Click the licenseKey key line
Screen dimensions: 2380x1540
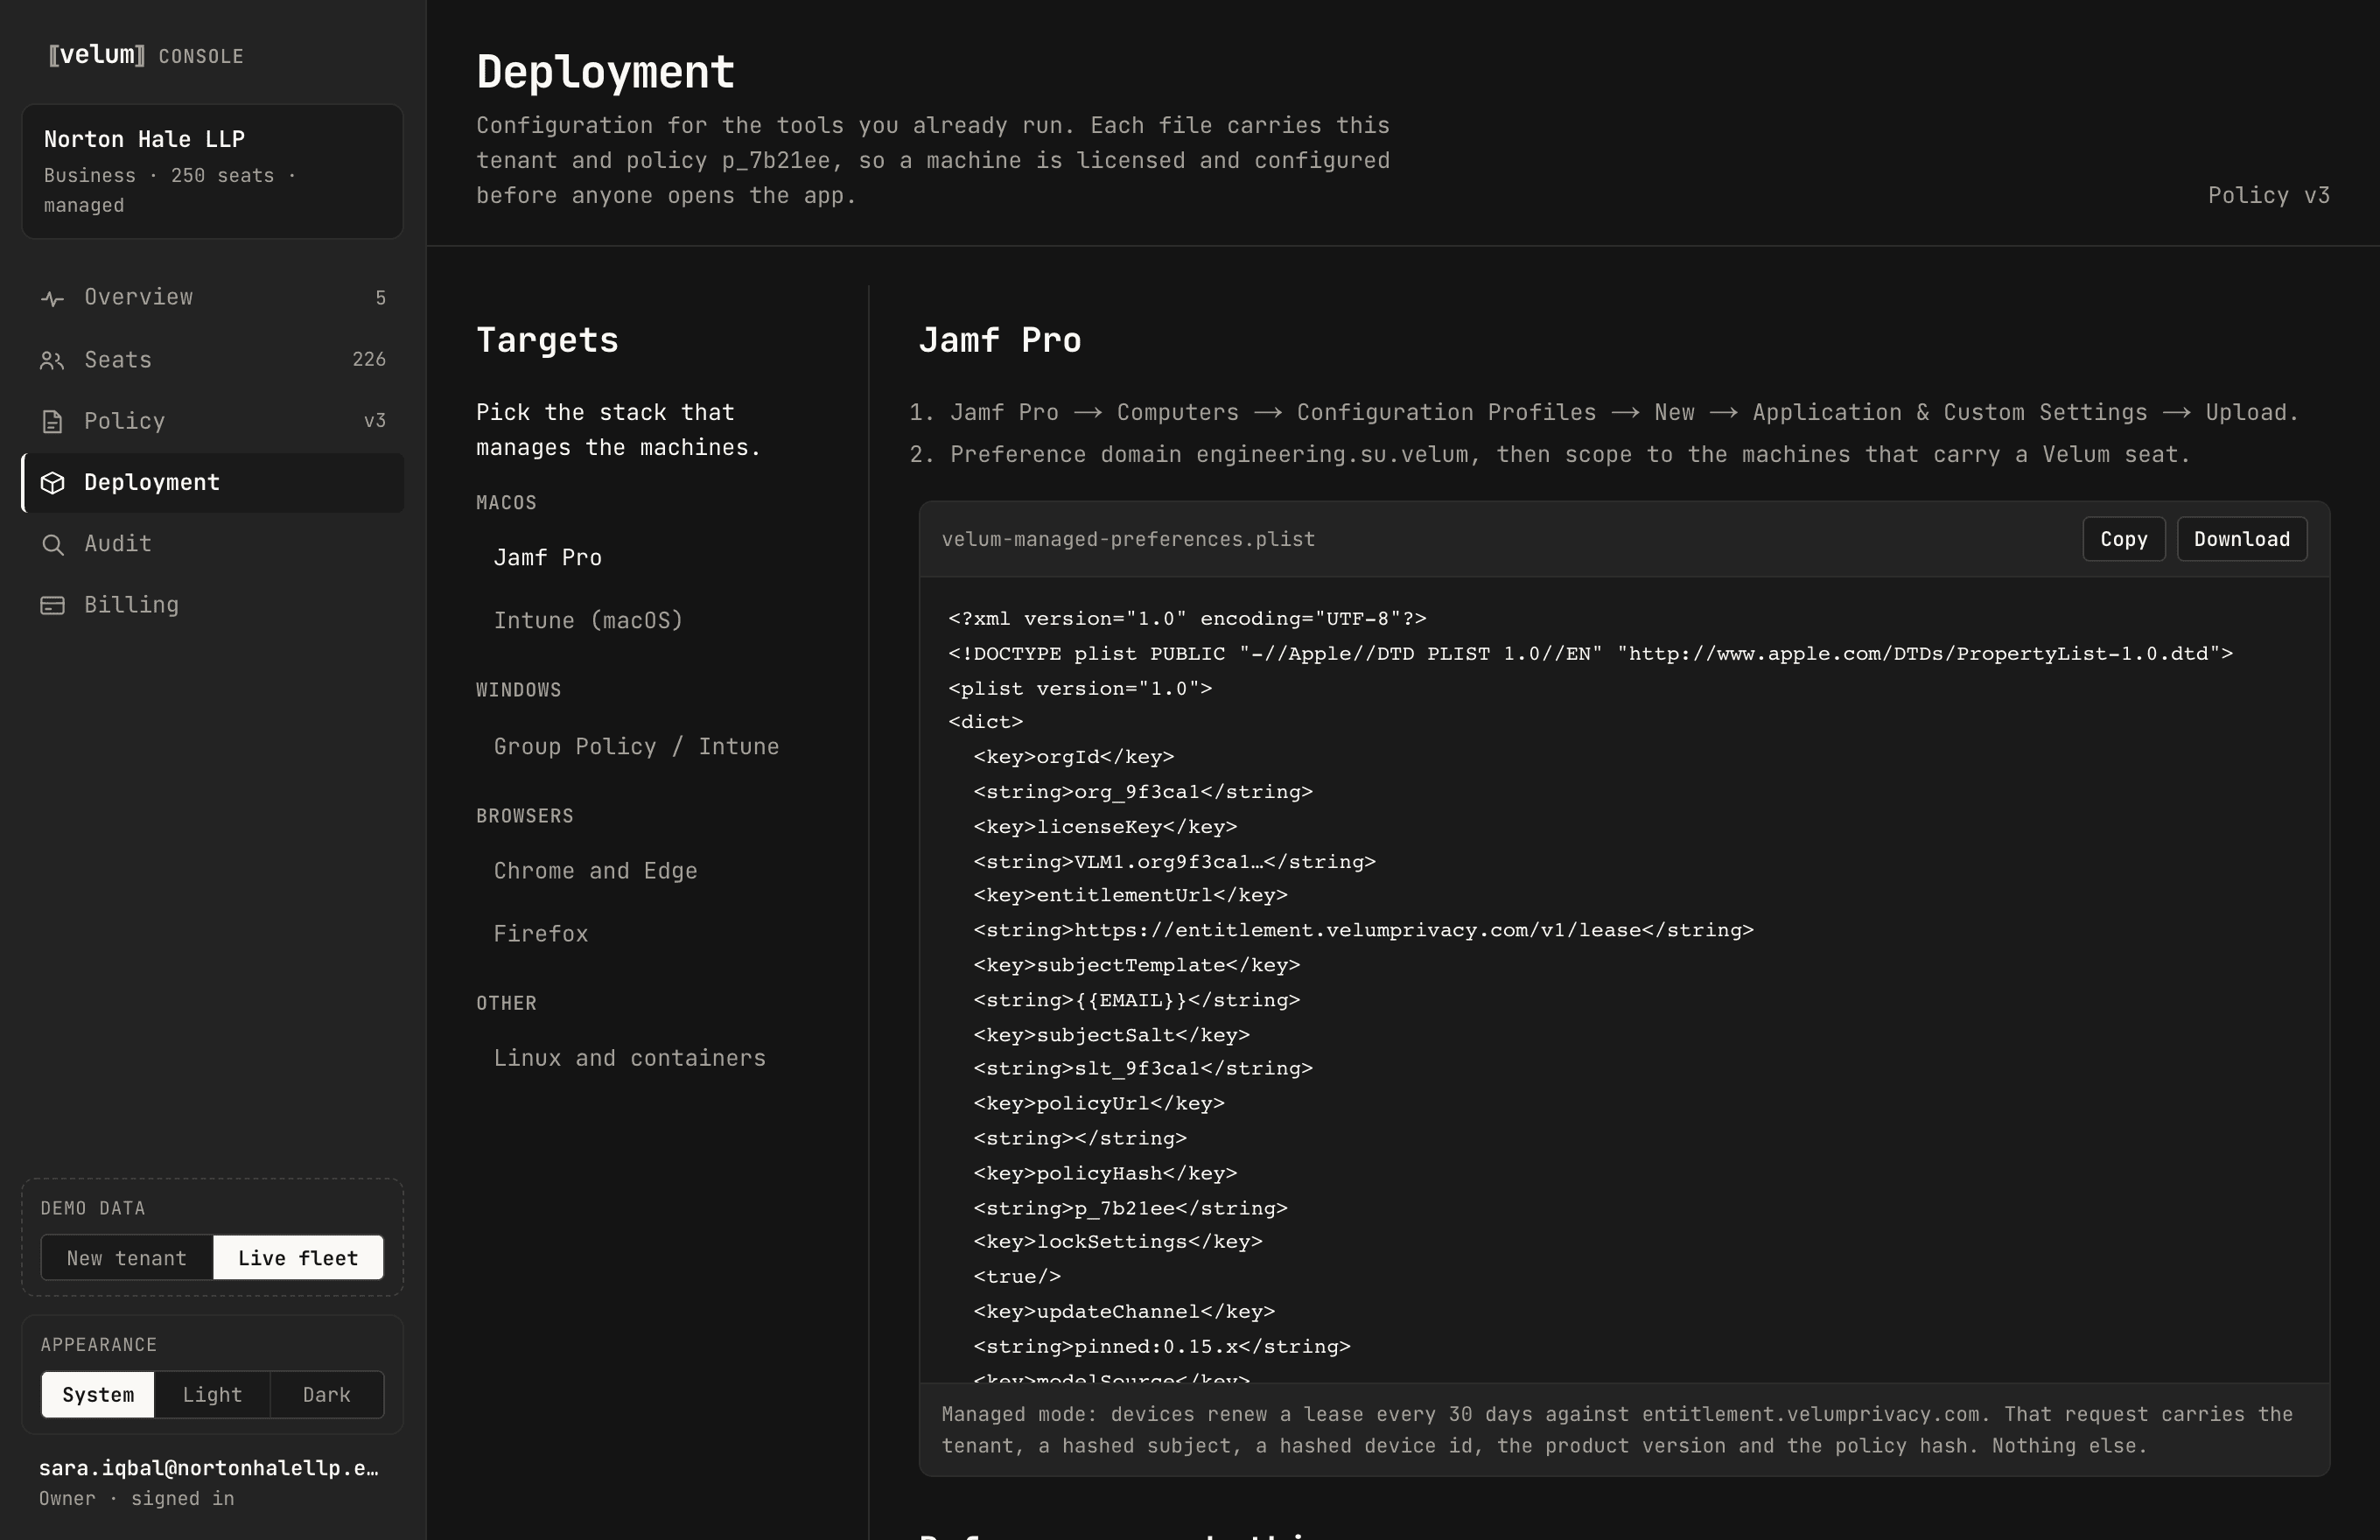tap(1105, 827)
